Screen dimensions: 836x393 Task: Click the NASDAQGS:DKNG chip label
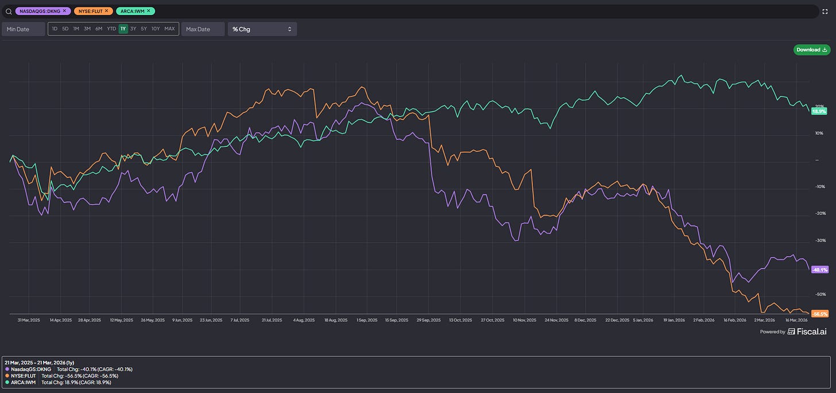40,11
